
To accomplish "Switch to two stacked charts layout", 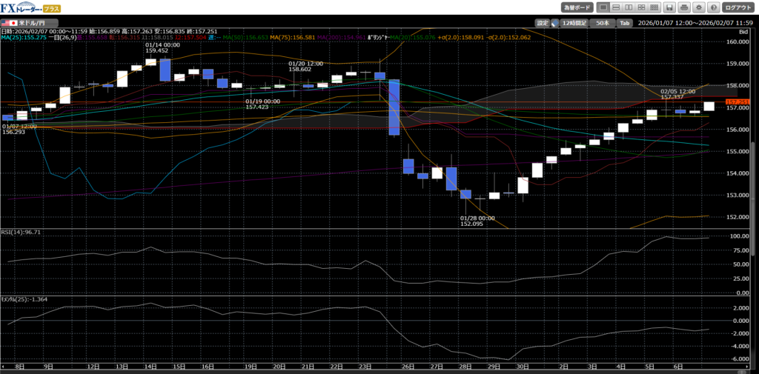I will coord(617,7).
